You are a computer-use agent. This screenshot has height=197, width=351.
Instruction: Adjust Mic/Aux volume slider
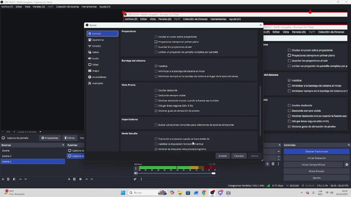click(177, 173)
